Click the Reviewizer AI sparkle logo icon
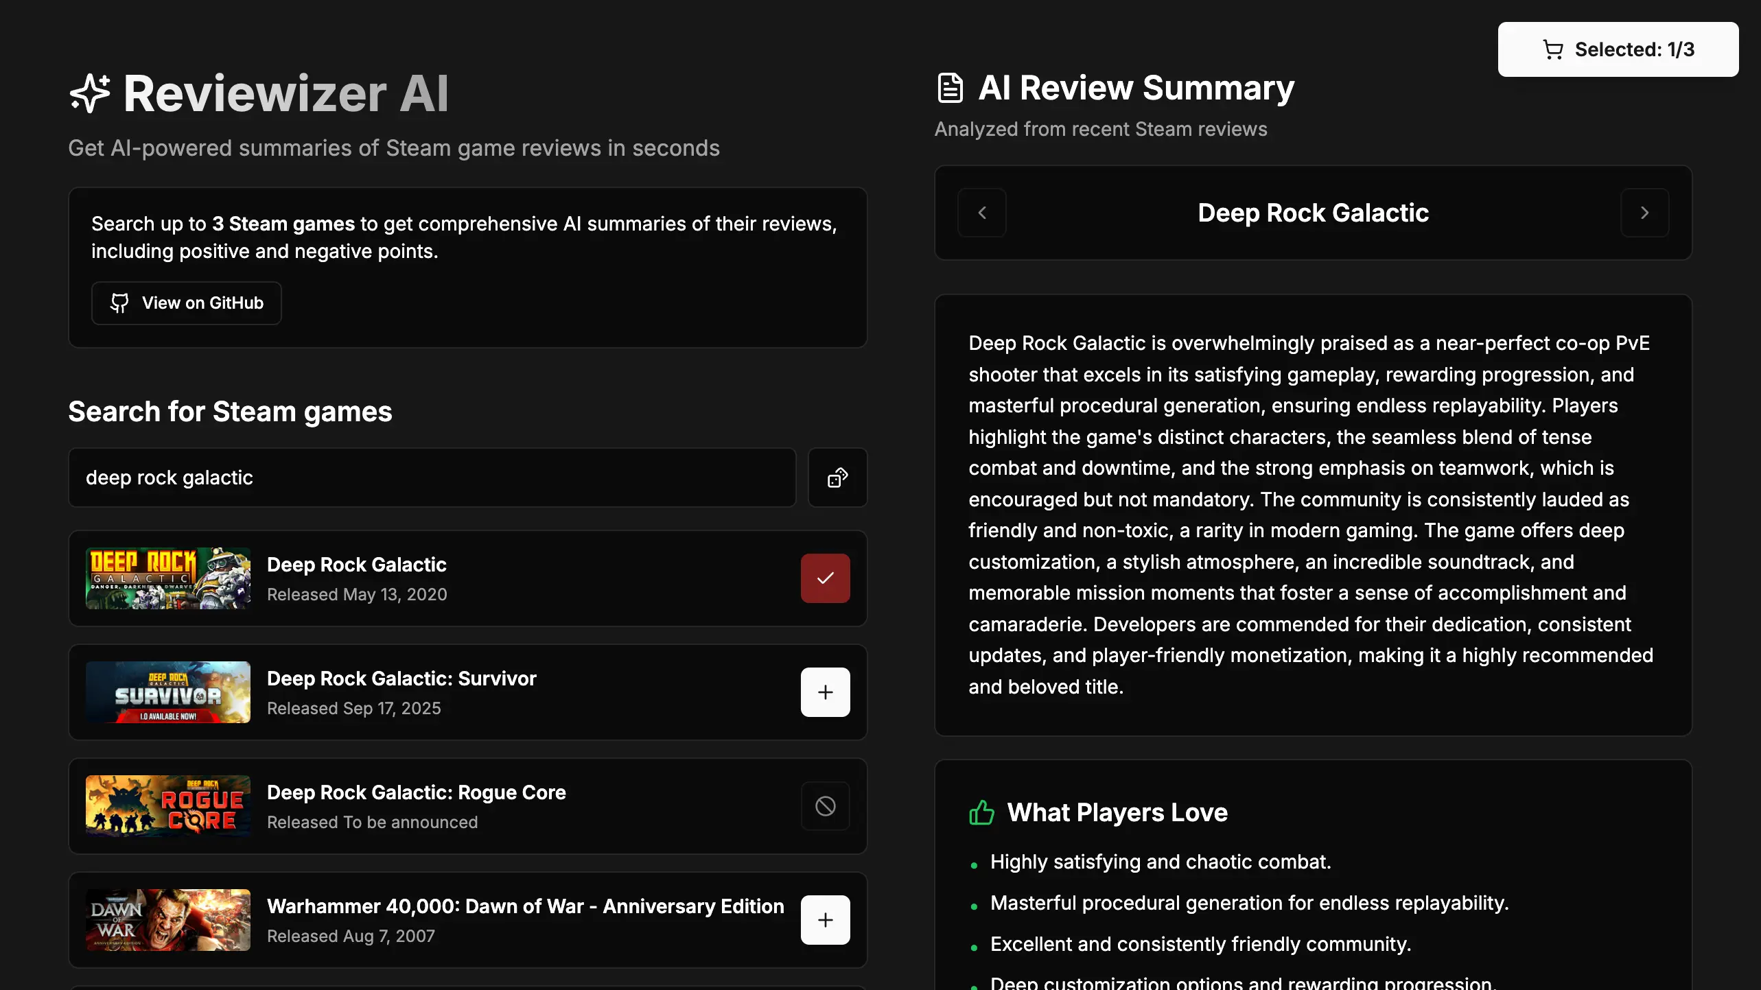 click(90, 93)
